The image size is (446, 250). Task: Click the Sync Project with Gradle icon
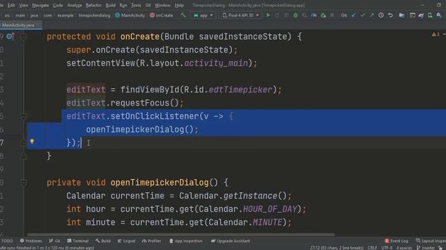pyautogui.click(x=421, y=15)
